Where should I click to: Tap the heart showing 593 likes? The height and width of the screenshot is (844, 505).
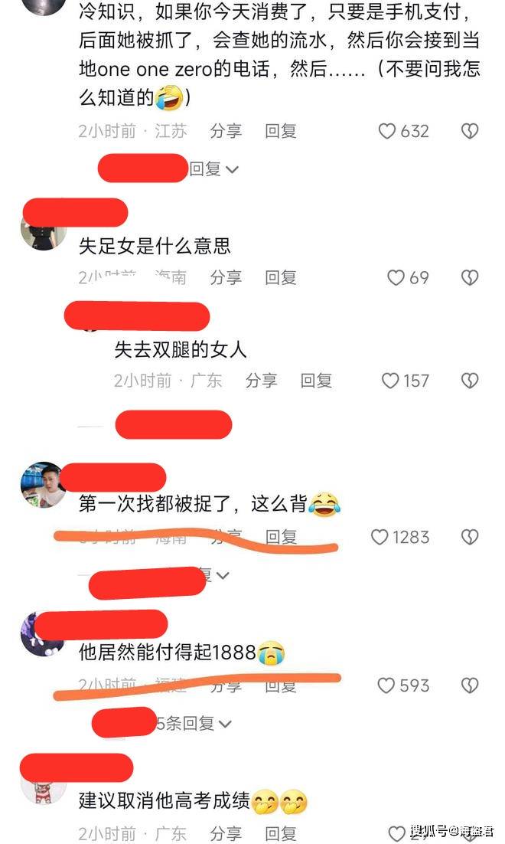coord(386,685)
